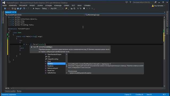Open the ОКНО menu
Viewport: 170px width, 96px height.
(x=79, y=5)
